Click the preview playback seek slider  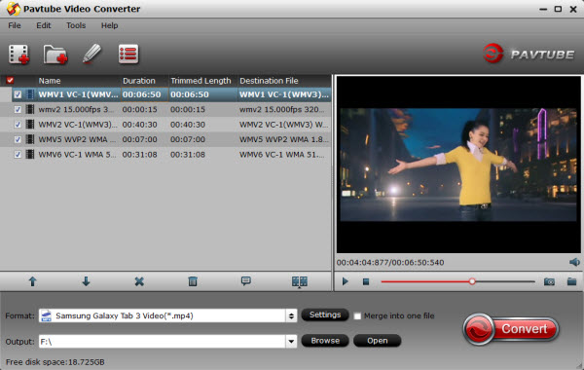[457, 281]
